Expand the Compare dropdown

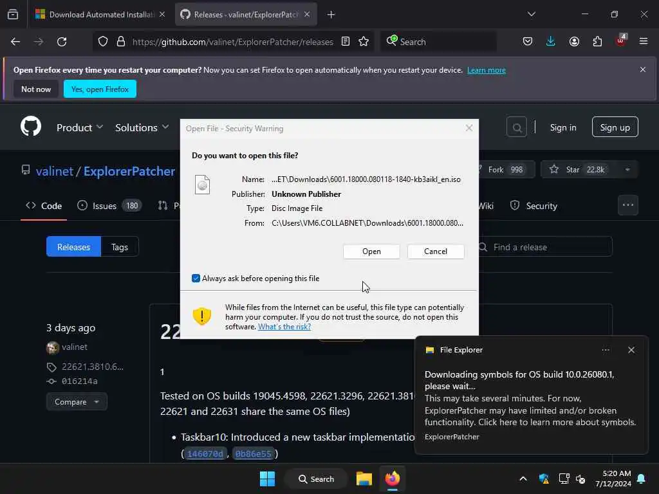click(77, 402)
